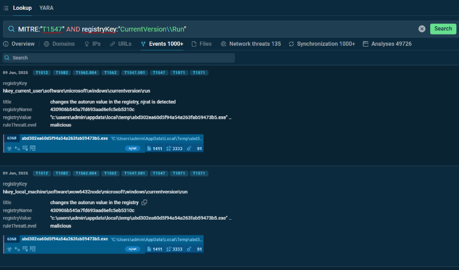The height and width of the screenshot is (270, 459).
Task: Click the events filter Search field
Action: (x=118, y=58)
